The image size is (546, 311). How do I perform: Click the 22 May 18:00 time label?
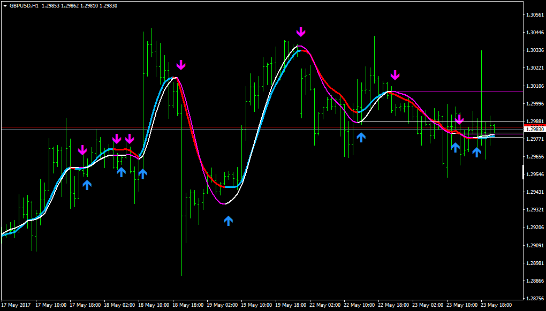393,305
